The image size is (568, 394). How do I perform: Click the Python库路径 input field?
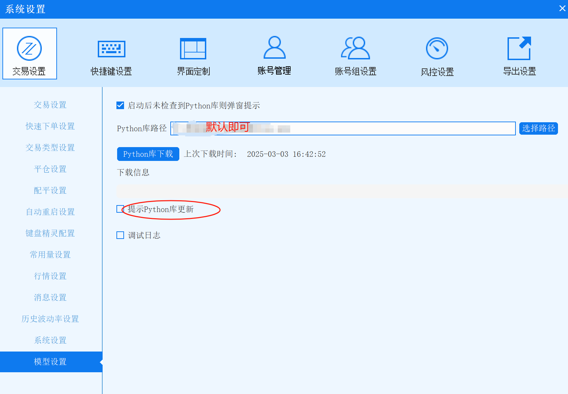tap(380, 128)
